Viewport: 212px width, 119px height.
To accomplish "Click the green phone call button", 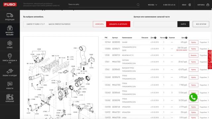I will click(x=193, y=97).
